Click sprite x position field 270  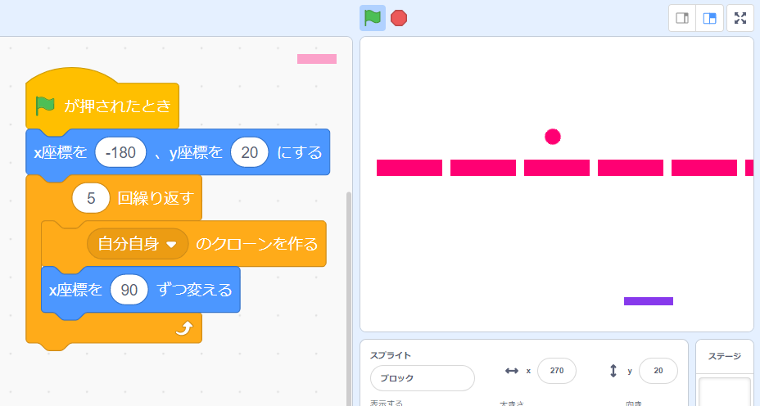coord(556,371)
